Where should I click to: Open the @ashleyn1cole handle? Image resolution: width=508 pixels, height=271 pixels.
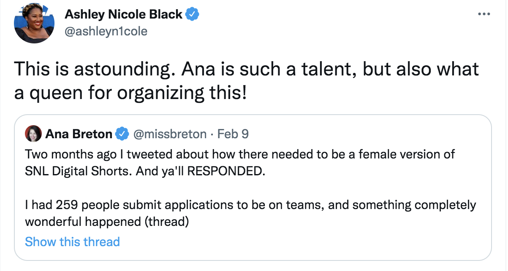point(106,31)
